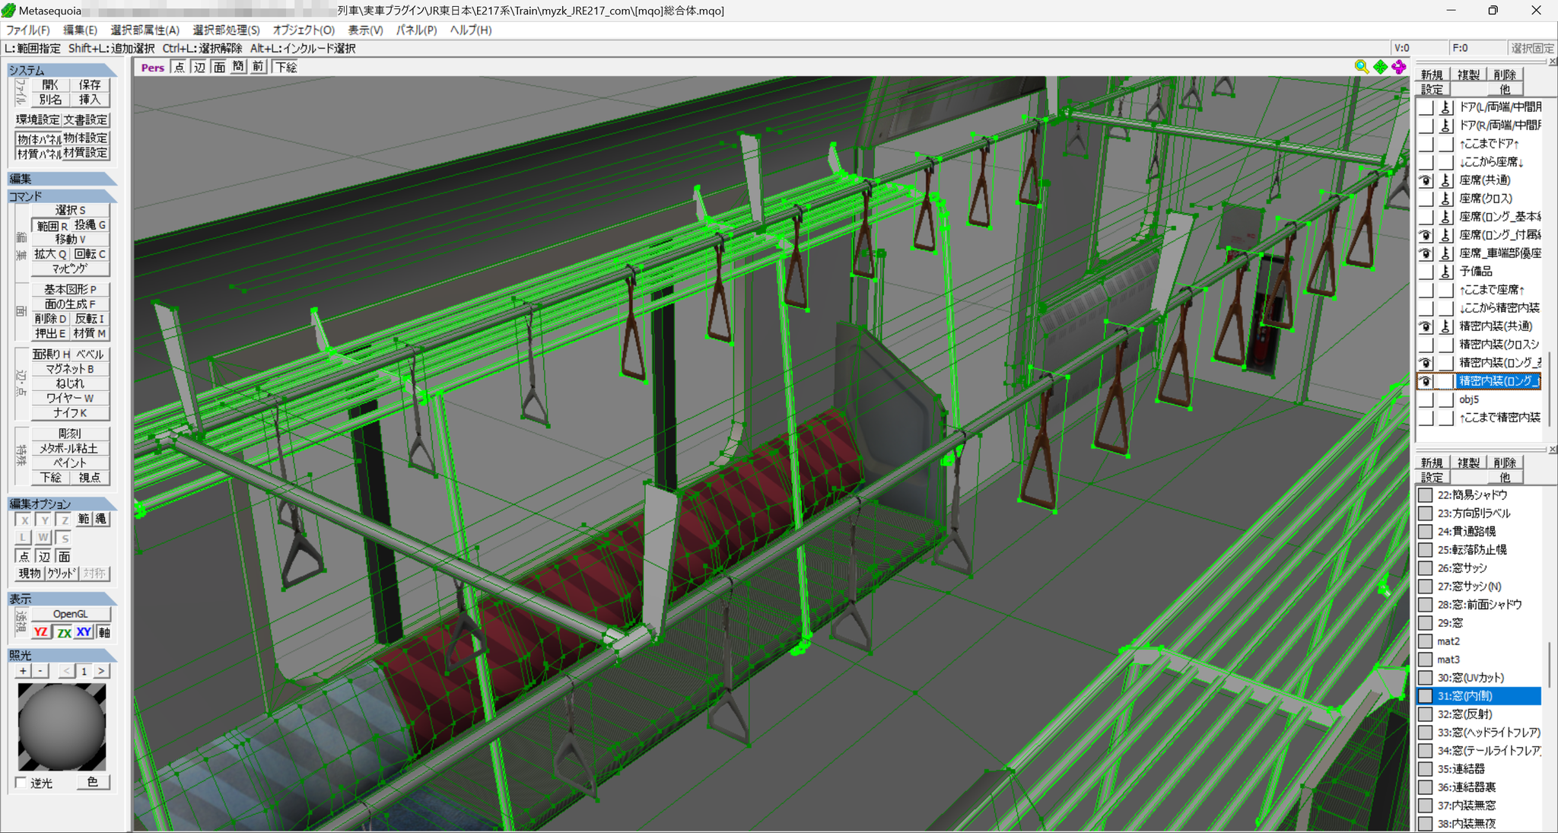Collapse the コマンド panel header

(x=62, y=196)
